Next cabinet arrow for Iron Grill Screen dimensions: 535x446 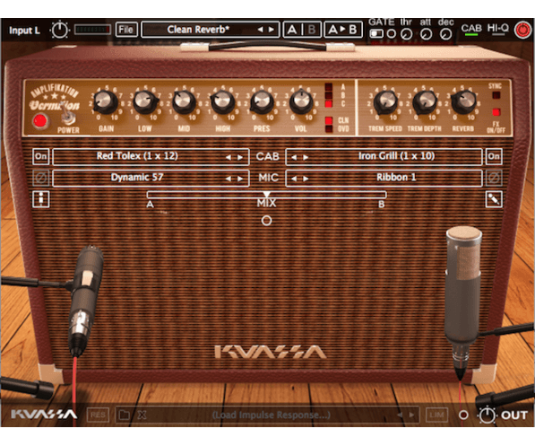pyautogui.click(x=306, y=157)
